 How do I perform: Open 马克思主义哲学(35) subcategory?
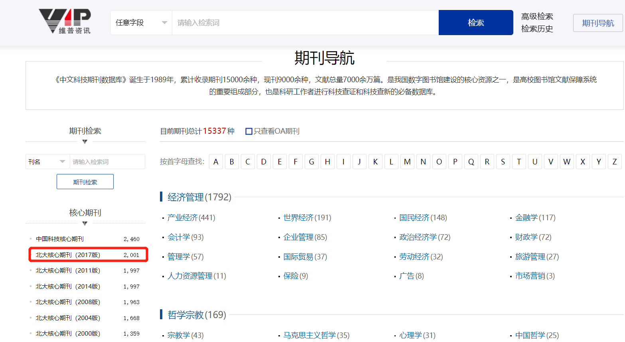tap(316, 335)
